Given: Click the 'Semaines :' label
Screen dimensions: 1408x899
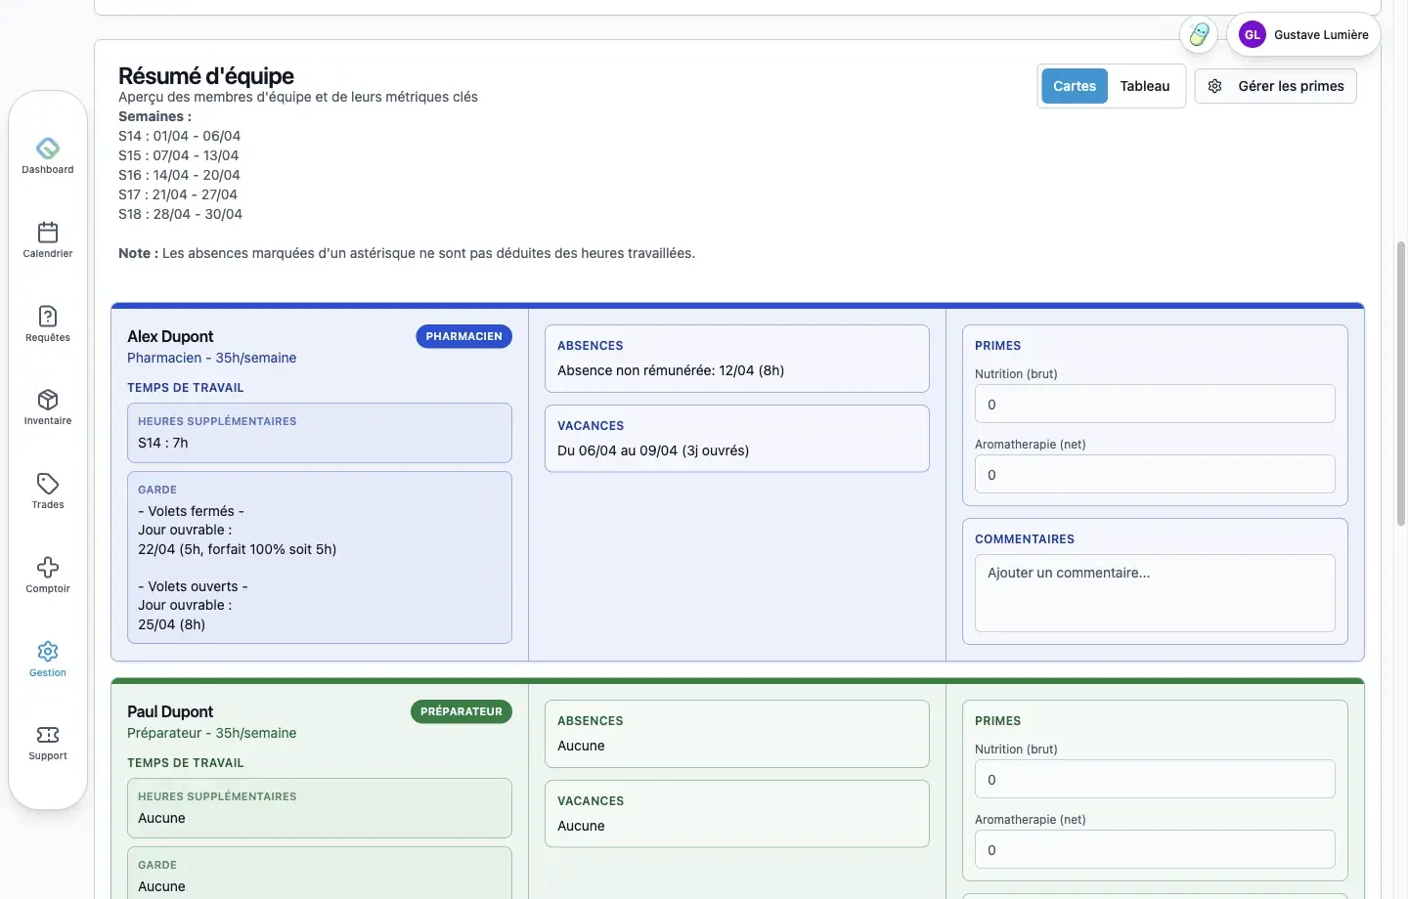Looking at the screenshot, I should pyautogui.click(x=155, y=116).
